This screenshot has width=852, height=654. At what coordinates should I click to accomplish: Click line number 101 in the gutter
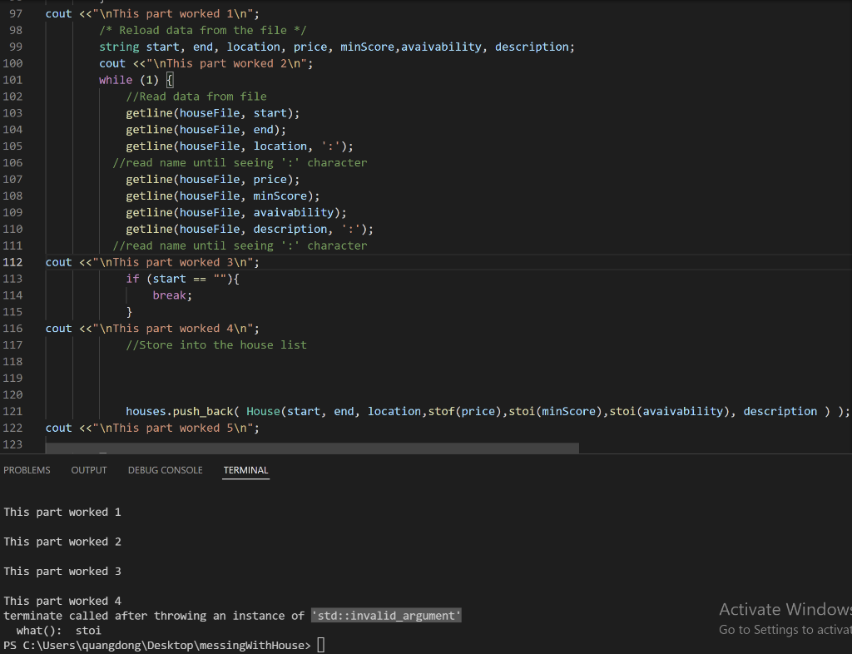[x=13, y=80]
